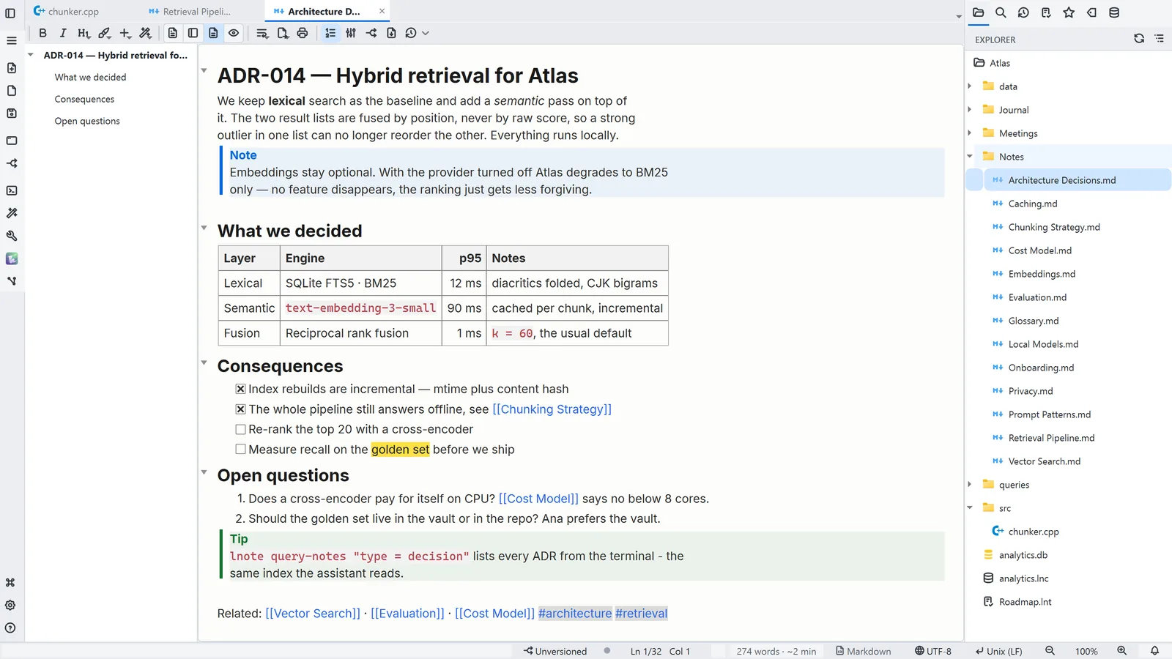Check 'Measure recall on the golden set' box
The image size is (1172, 659).
[240, 450]
